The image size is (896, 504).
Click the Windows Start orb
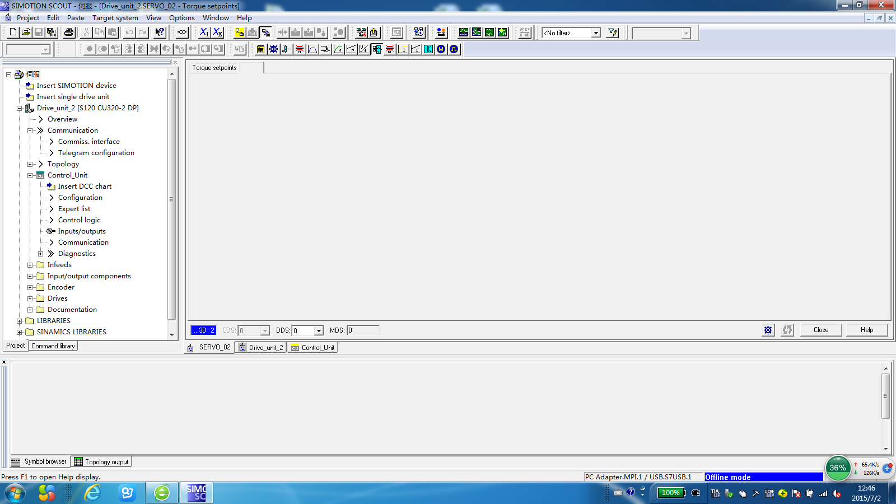15,493
